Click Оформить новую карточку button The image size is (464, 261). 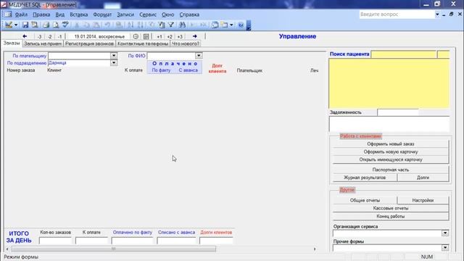390,152
